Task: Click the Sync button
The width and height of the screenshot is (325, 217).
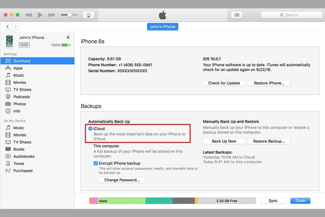Action: pos(273,201)
